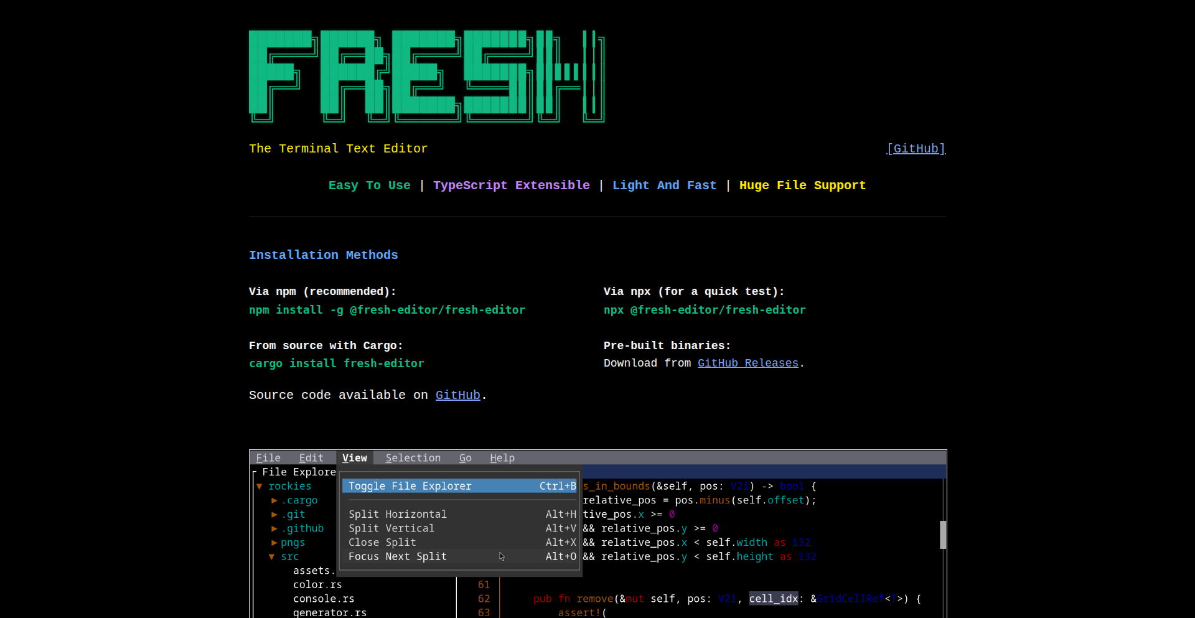Click the View menu in the editor
The height and width of the screenshot is (618, 1195).
pyautogui.click(x=355, y=458)
